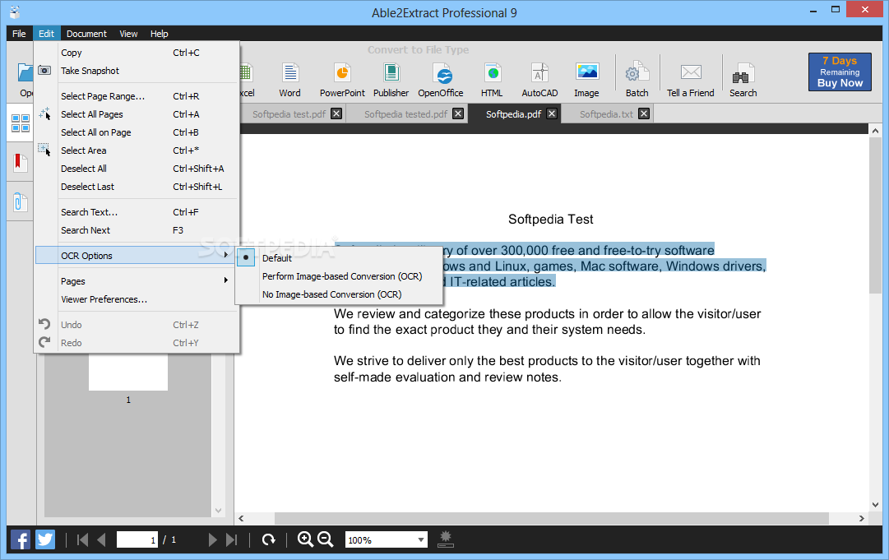
Task: Go to first page arrow
Action: point(83,539)
